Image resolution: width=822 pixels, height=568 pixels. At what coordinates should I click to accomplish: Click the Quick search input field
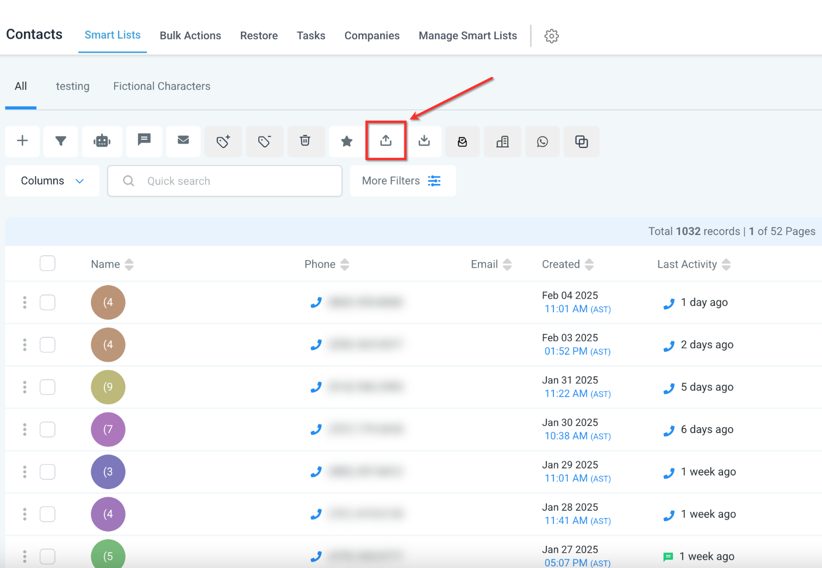point(225,181)
